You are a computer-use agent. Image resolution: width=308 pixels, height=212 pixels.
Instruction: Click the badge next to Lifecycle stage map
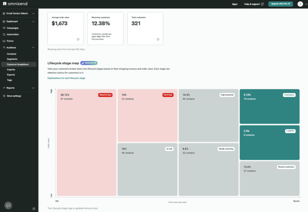pos(89,63)
